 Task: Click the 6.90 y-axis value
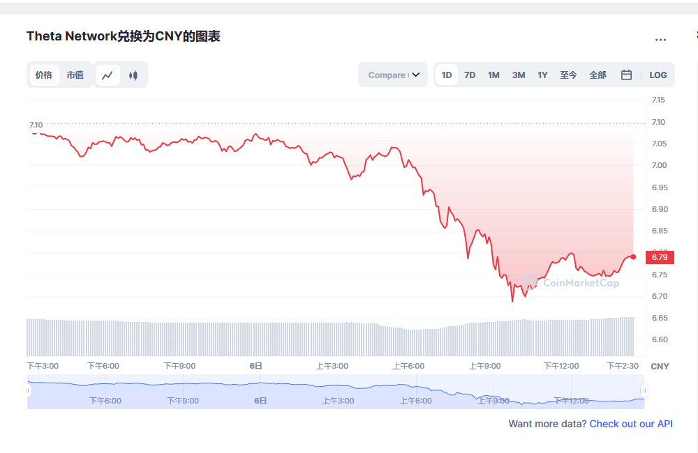click(660, 209)
